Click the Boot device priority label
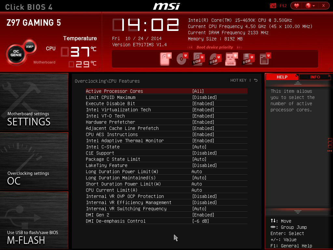 pos(215,47)
